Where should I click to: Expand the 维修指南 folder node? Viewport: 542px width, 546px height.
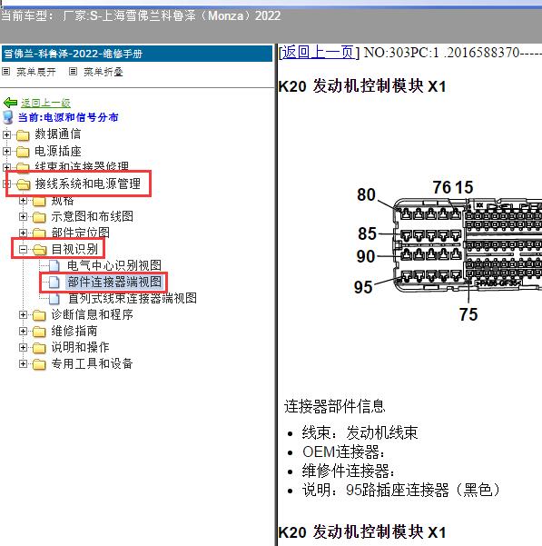(23, 331)
